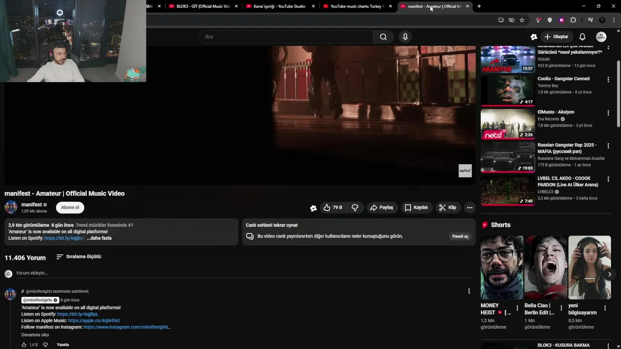
Task: Click the sparkle icon left of like button
Action: click(313, 208)
